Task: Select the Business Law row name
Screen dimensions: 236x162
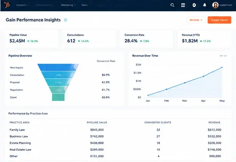Action: (19, 136)
